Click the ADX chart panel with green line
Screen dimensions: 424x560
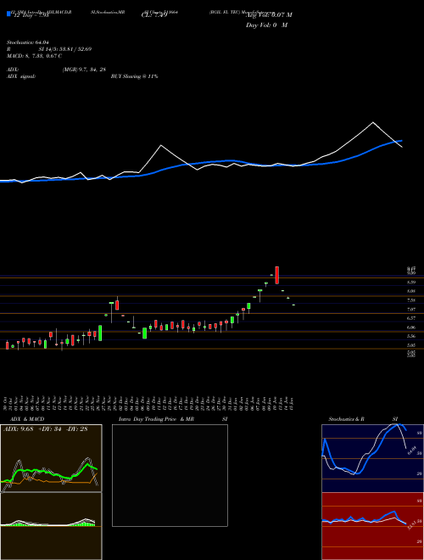[51, 458]
